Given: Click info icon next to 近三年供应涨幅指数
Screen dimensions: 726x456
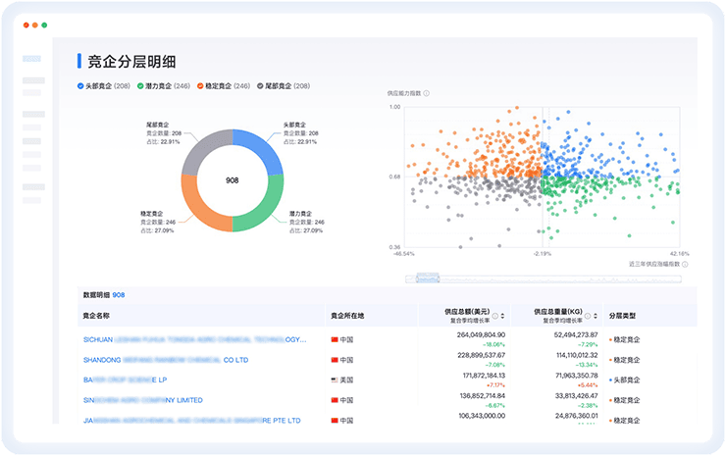Looking at the screenshot, I should [x=685, y=264].
